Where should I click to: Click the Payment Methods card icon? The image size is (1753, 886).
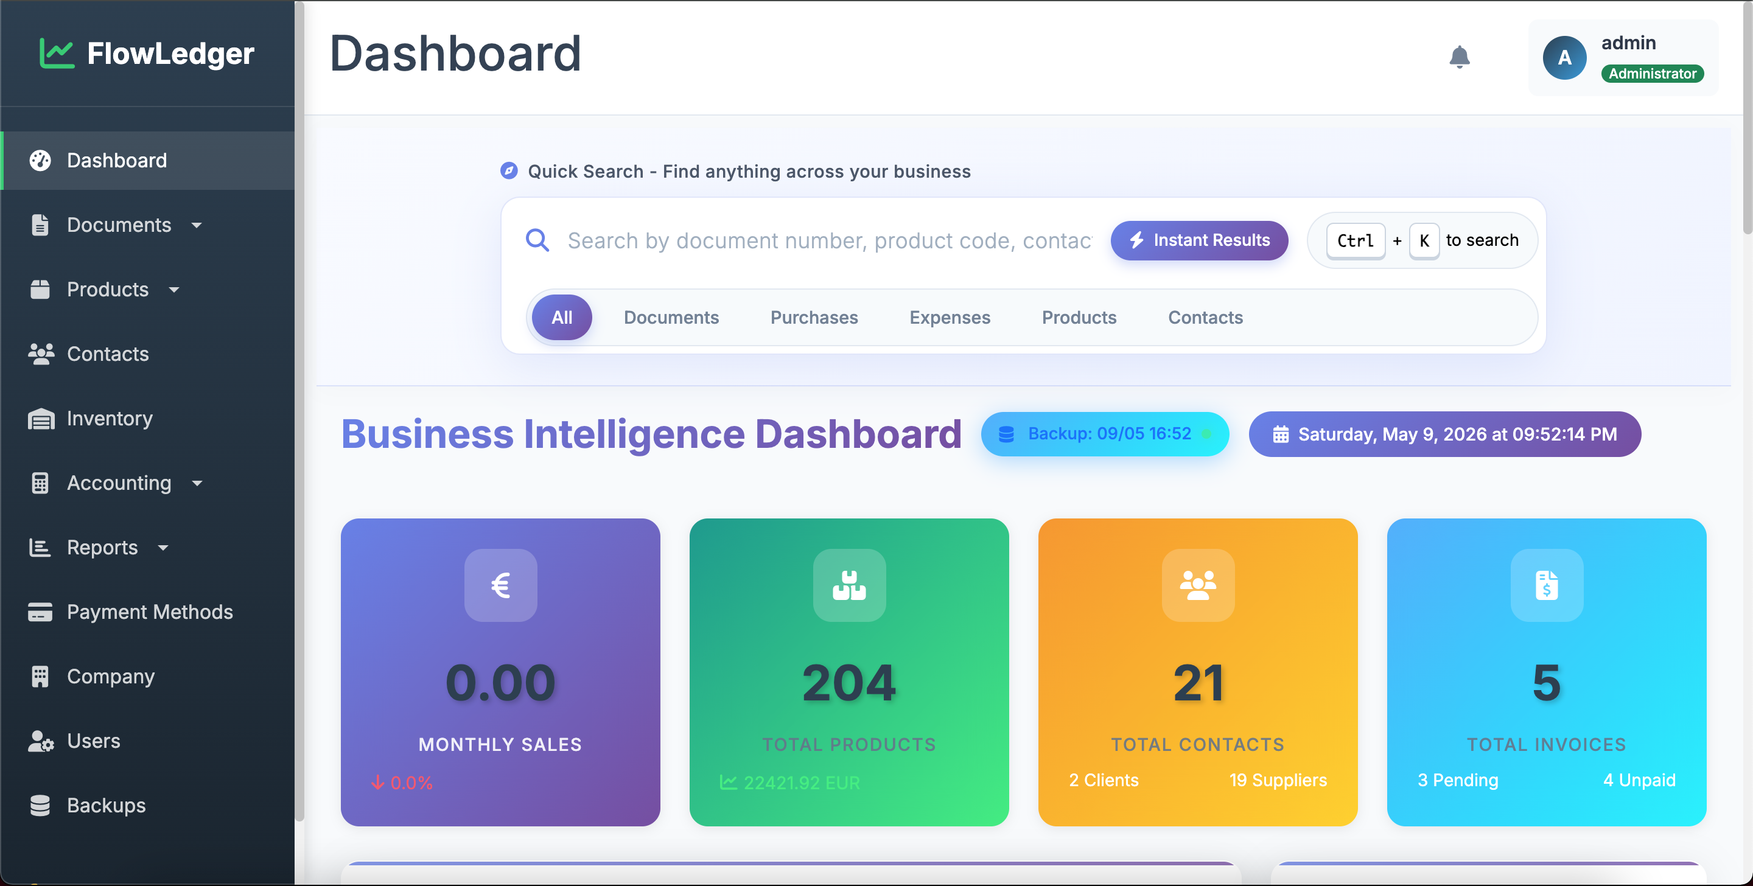tap(40, 612)
